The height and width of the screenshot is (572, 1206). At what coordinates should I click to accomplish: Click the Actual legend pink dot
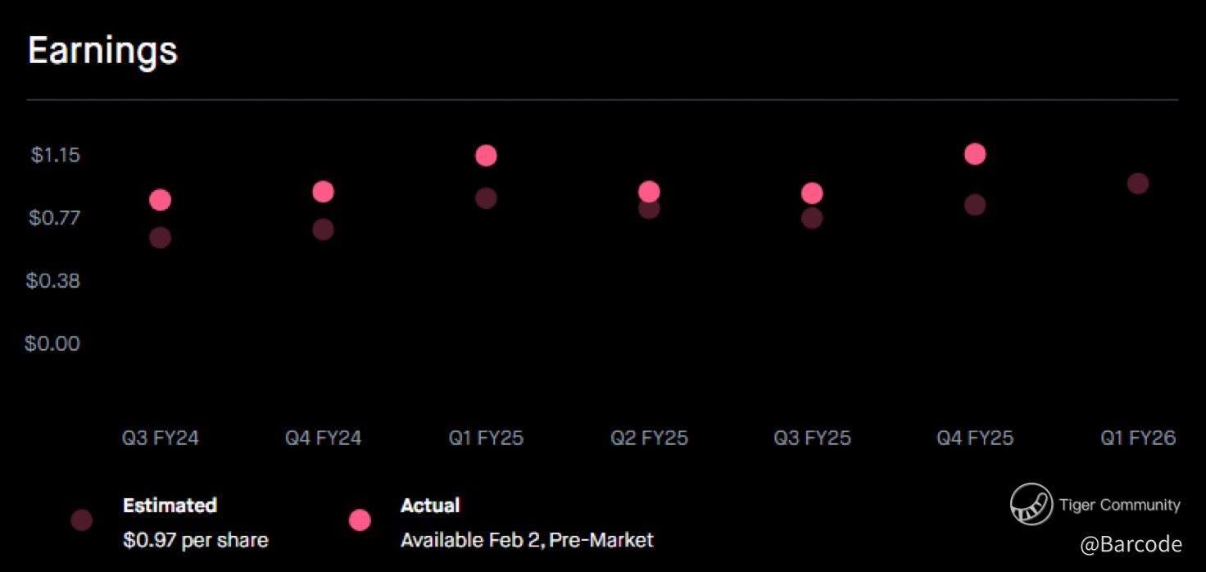[360, 520]
